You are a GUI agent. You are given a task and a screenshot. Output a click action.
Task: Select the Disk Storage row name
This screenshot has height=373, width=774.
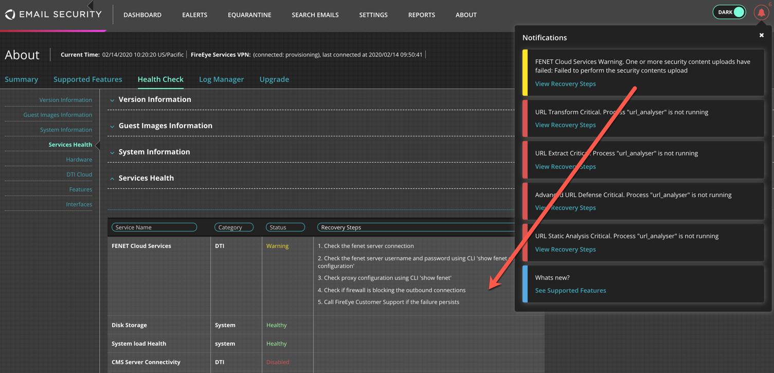pyautogui.click(x=129, y=325)
